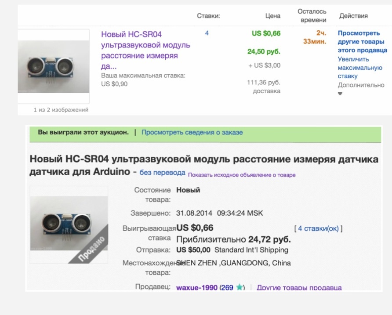This screenshot has height=315, width=392.
Task: Click the Осталось времени column header
Action: point(312,15)
